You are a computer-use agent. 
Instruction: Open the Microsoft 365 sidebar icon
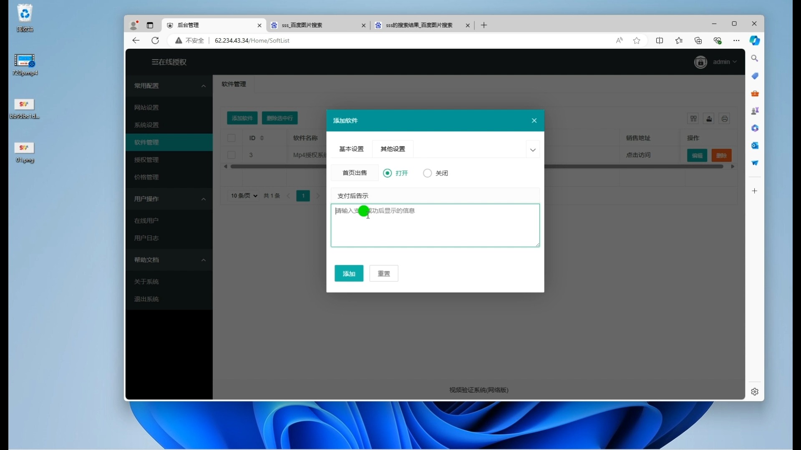(x=755, y=128)
